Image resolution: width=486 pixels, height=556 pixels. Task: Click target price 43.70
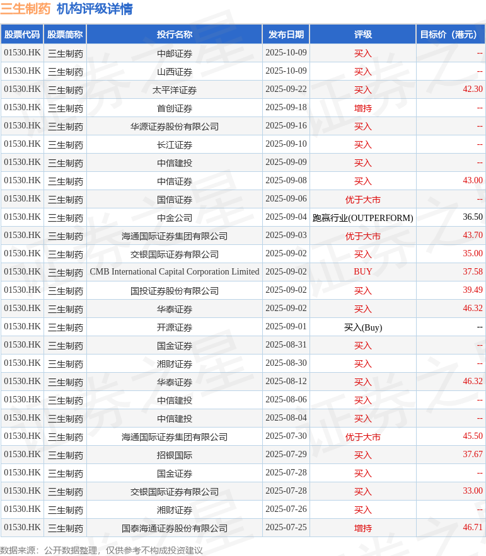(x=473, y=235)
